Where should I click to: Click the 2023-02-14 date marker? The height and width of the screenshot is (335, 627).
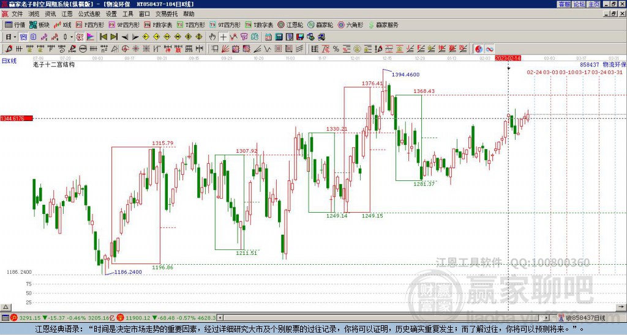[x=508, y=58]
